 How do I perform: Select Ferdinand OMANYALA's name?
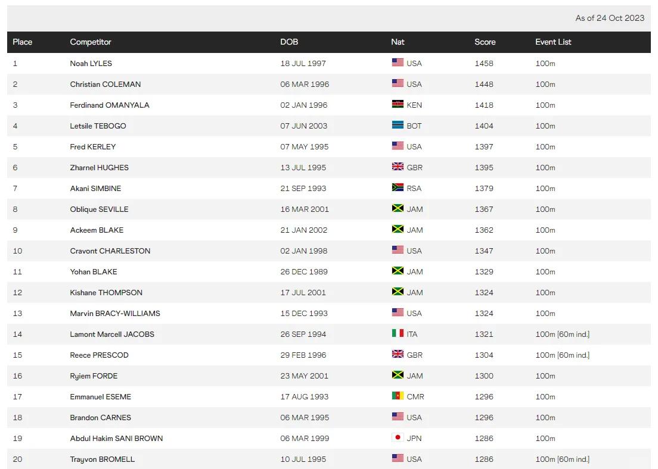[110, 105]
